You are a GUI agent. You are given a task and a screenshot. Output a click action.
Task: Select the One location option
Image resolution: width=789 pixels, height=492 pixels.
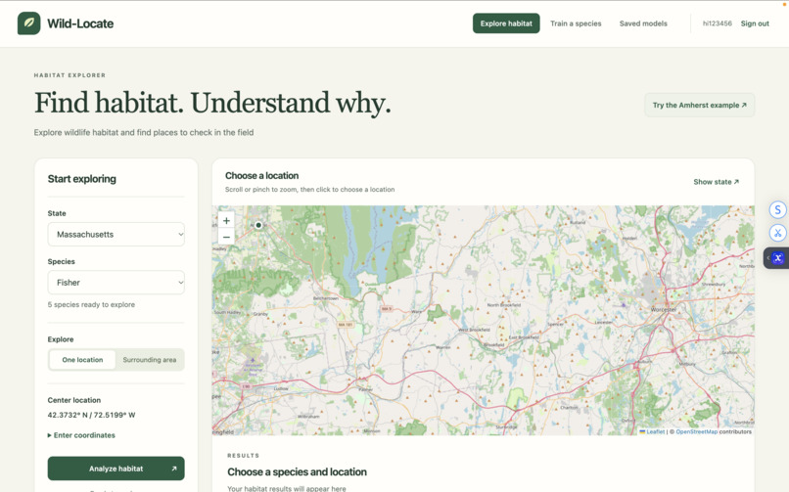point(82,360)
